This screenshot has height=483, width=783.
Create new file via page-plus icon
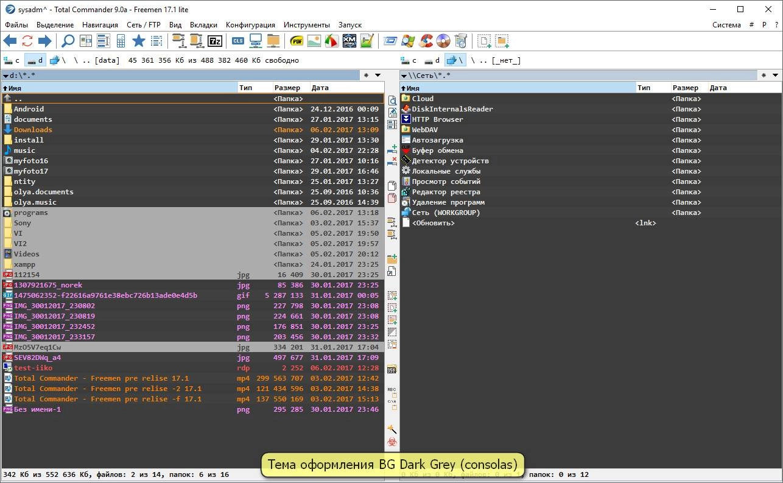click(x=484, y=41)
